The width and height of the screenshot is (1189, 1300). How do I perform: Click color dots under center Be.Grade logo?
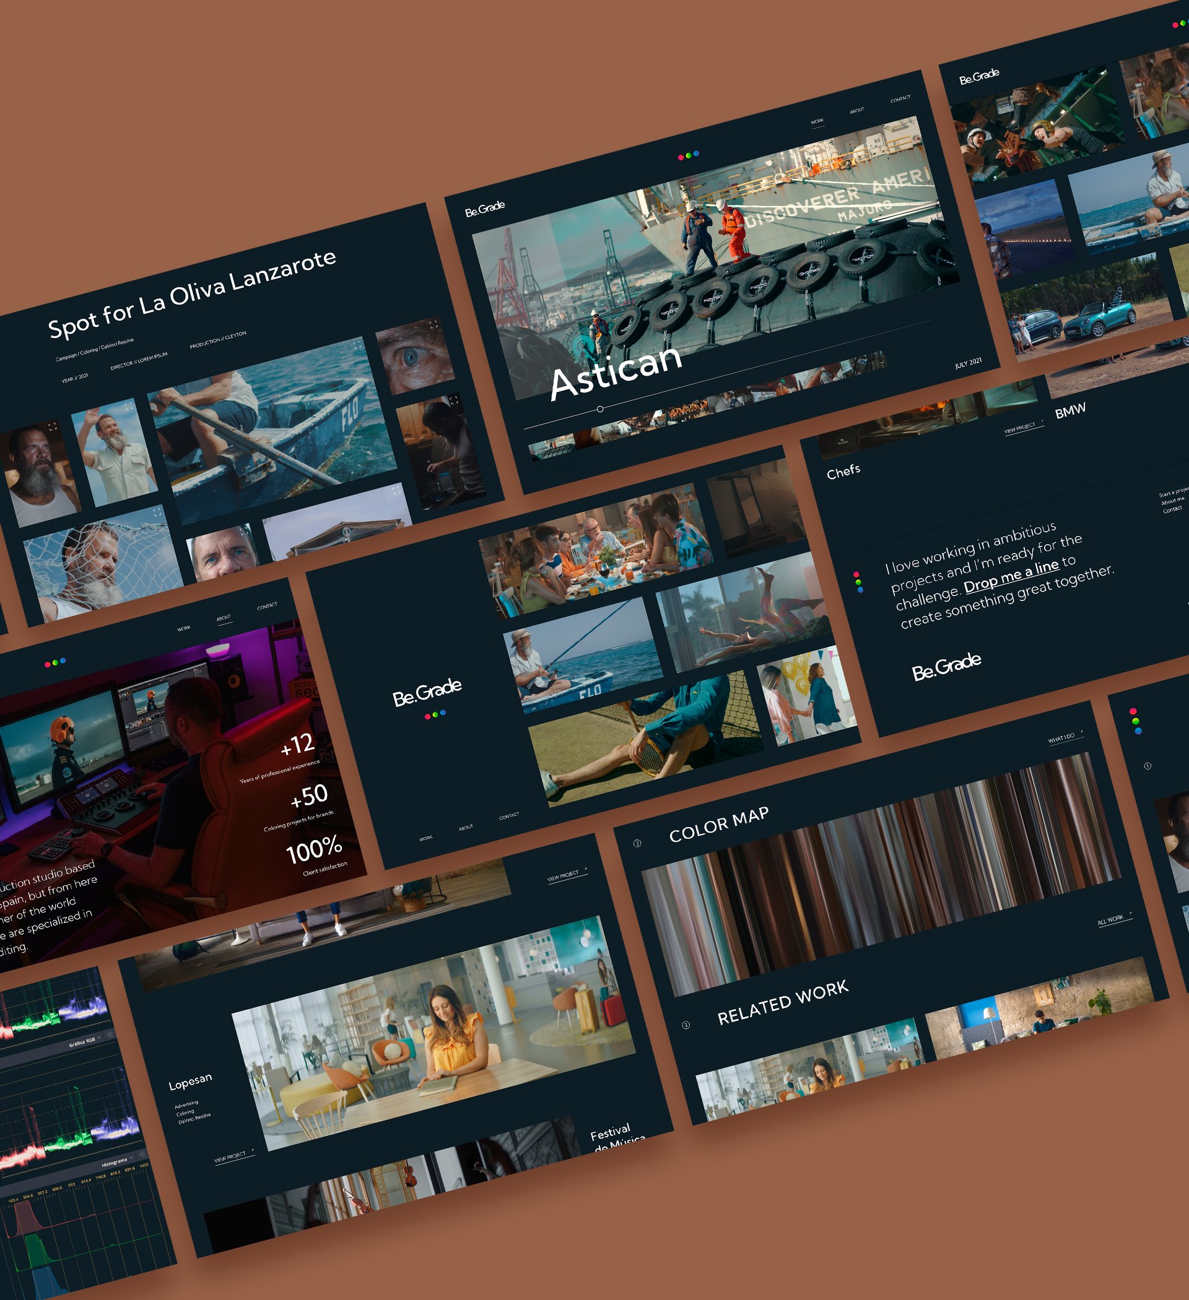pyautogui.click(x=435, y=714)
